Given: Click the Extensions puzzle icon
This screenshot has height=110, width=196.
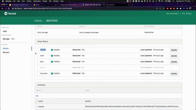Looking at the screenshot, I should [x=180, y=9].
